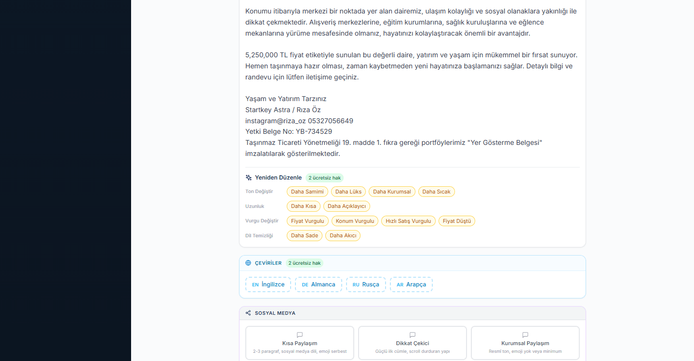
Task: Select the Kısa Paylaşım card
Action: pos(299,343)
